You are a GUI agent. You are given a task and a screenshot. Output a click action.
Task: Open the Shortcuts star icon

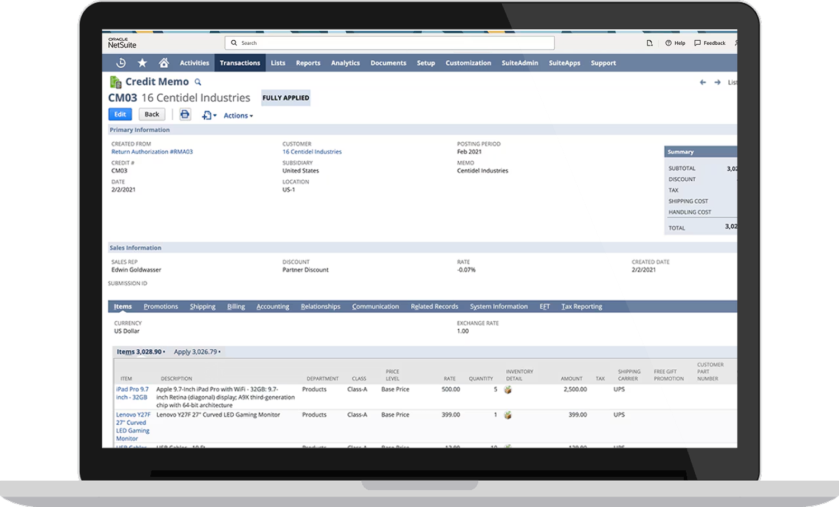(x=142, y=63)
